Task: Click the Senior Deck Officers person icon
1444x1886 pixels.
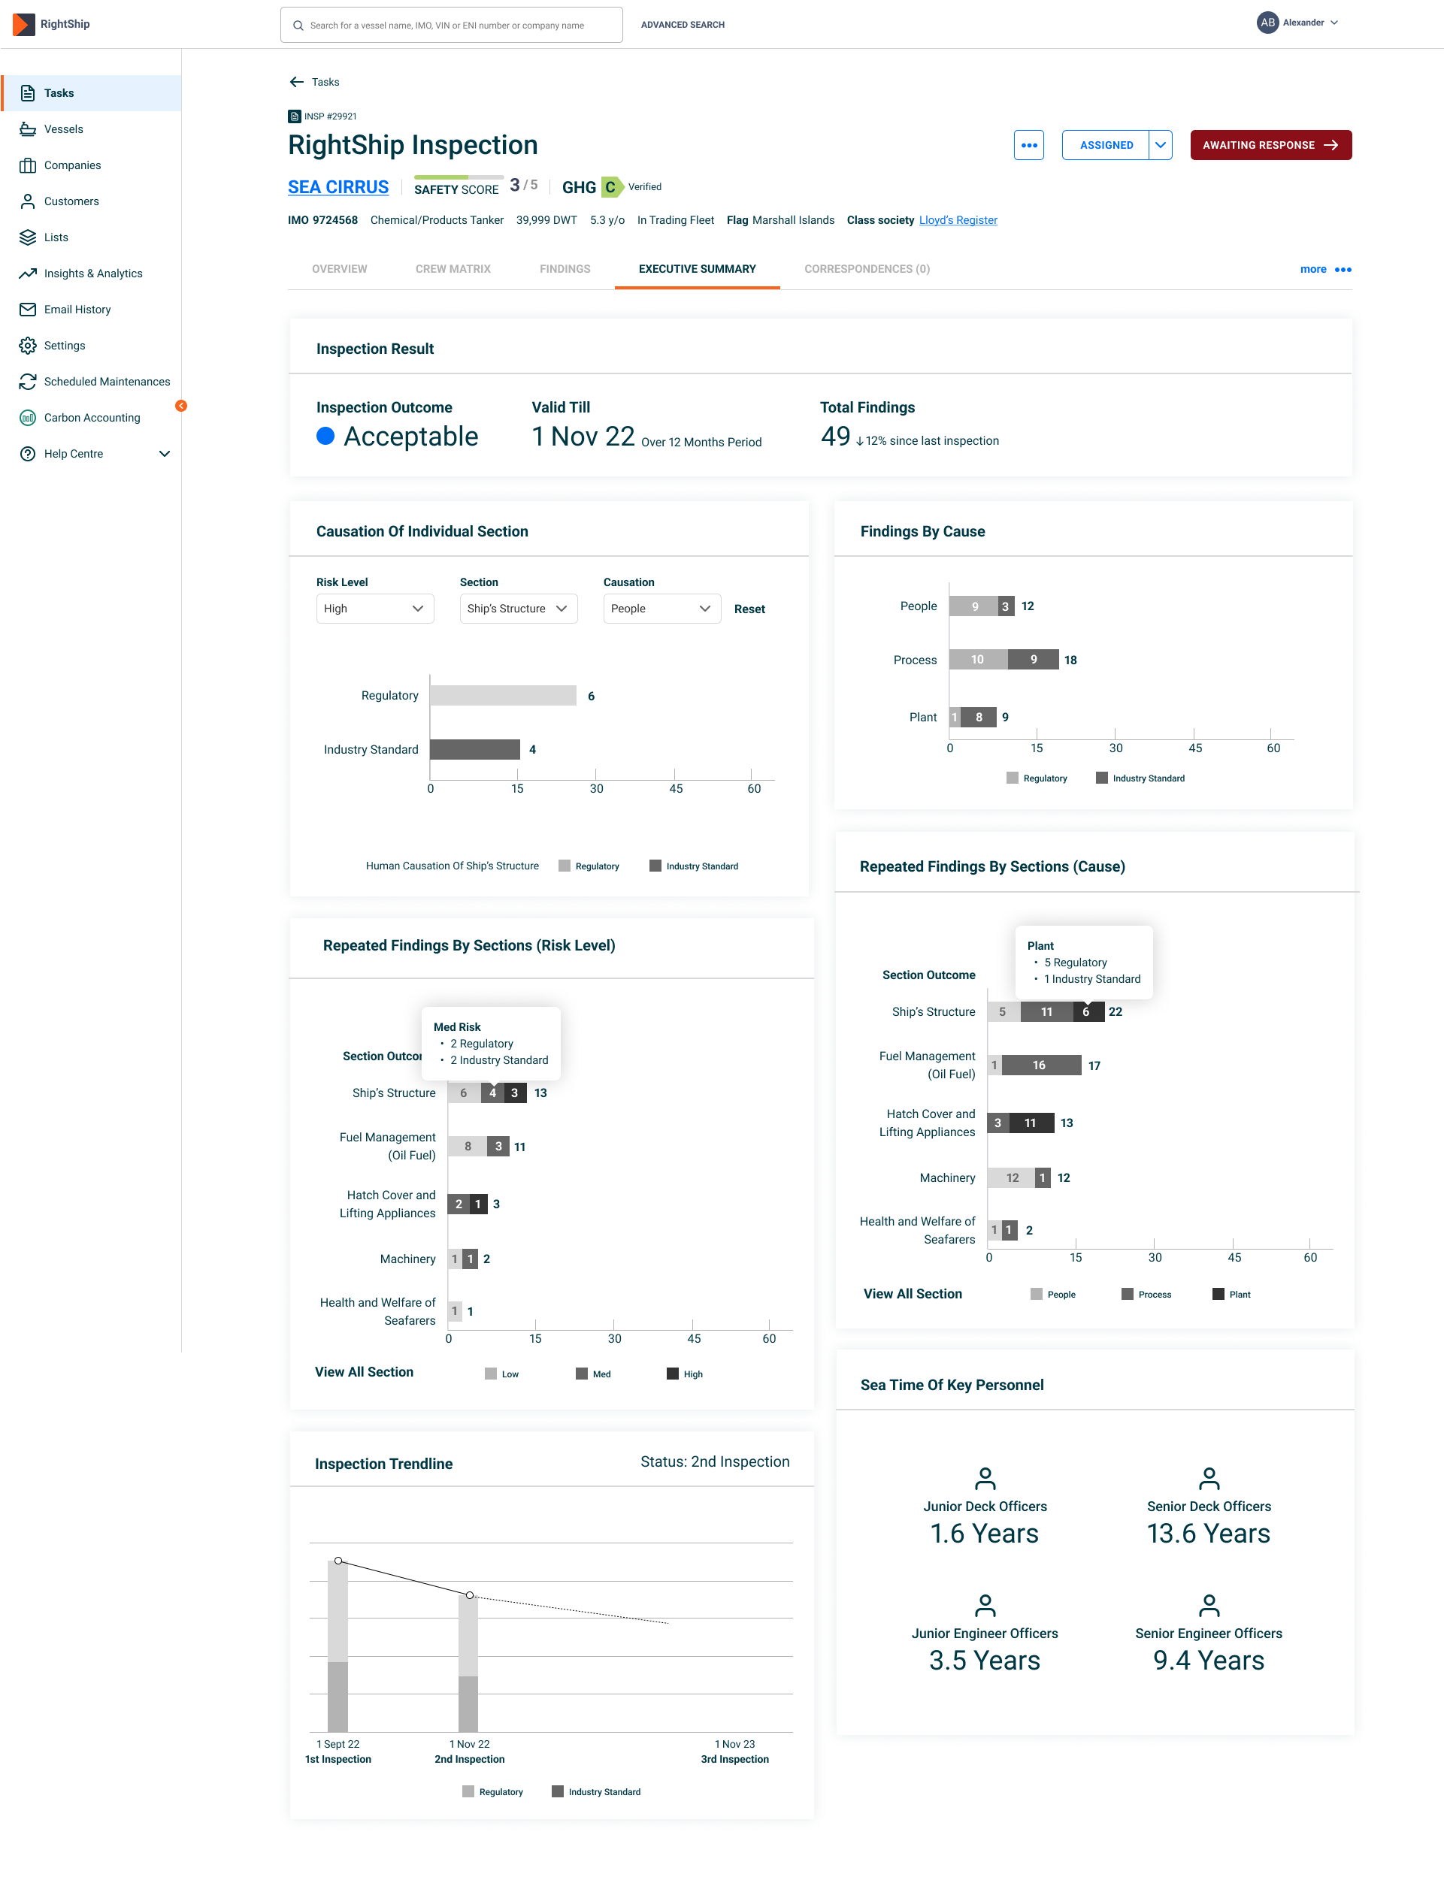Action: click(1209, 1478)
